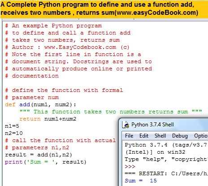Click the 'n1=5' assignment line
Screen dimensions: 208x186
point(12,126)
